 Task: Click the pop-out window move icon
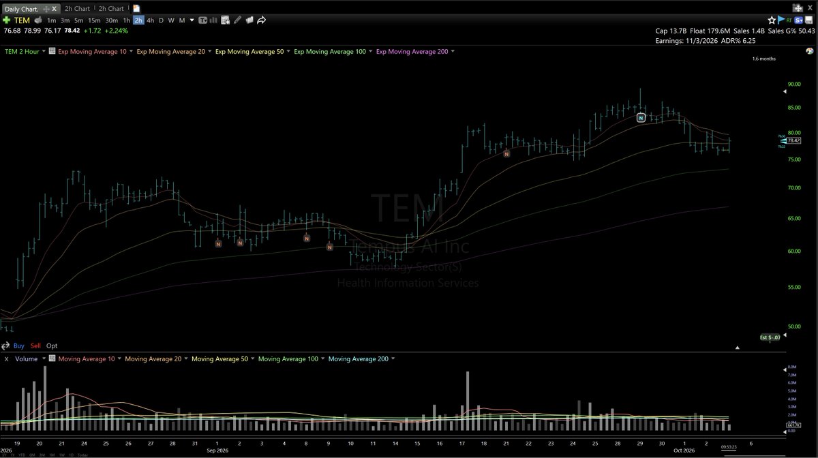click(x=798, y=8)
